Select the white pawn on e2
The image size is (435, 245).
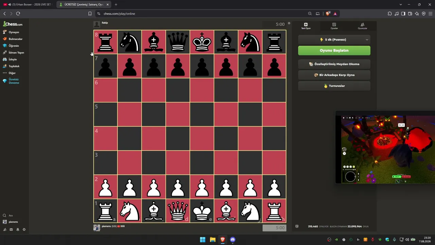202,187
